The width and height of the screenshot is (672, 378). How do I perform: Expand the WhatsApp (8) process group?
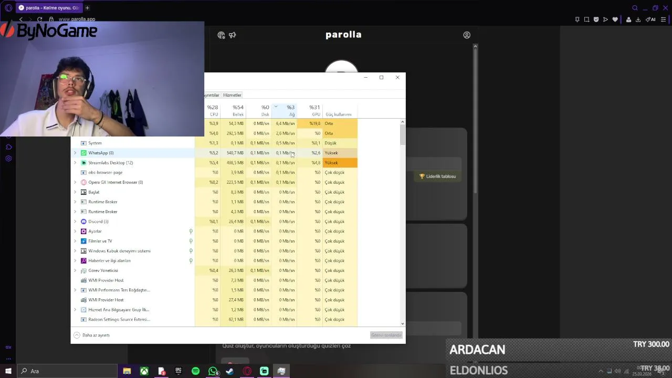coord(75,153)
